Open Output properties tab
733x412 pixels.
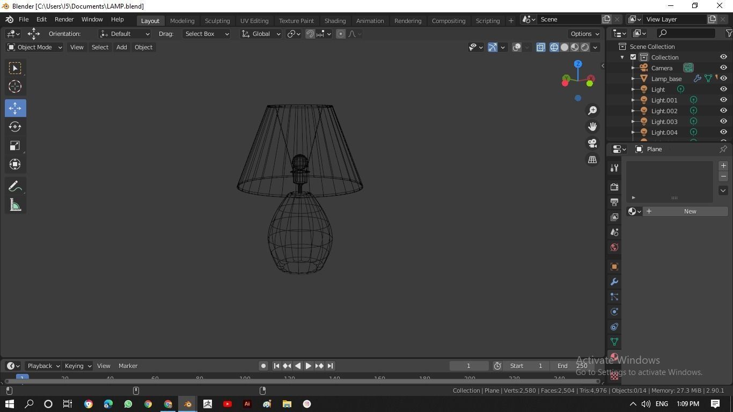(x=614, y=202)
